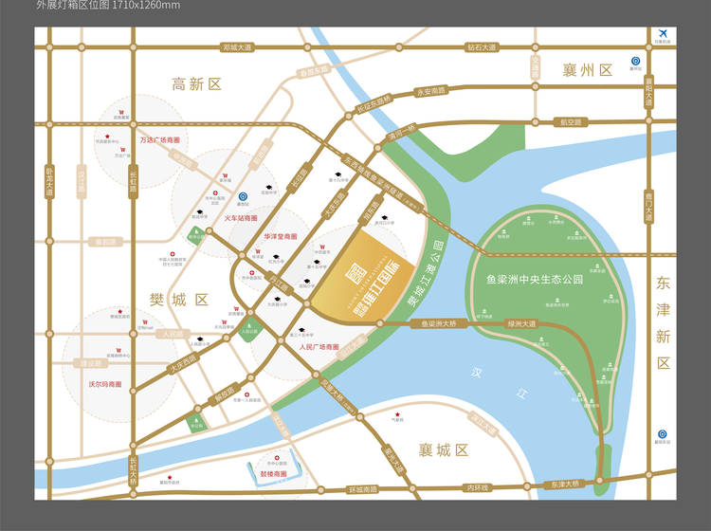711x531 pixels.
Task: Click the hospital cross icon inside 鼓楼商圈
Action: pos(277,458)
